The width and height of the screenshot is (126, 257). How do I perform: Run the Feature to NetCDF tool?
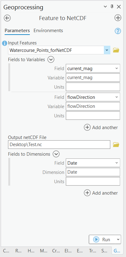[x=102, y=239]
